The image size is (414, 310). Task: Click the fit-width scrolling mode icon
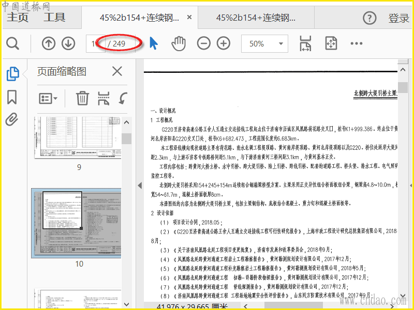click(x=305, y=43)
